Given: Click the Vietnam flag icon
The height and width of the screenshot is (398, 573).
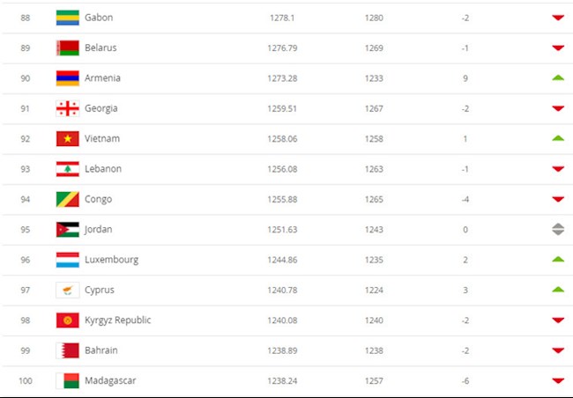Looking at the screenshot, I should (68, 138).
